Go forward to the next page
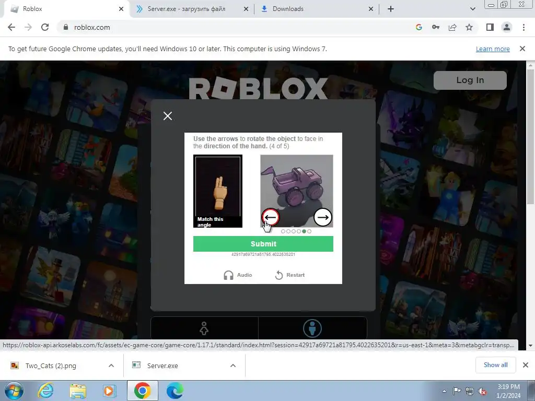 28,27
